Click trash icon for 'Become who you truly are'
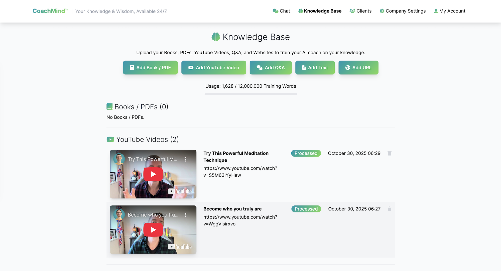Image resolution: width=501 pixels, height=271 pixels. coord(390,209)
